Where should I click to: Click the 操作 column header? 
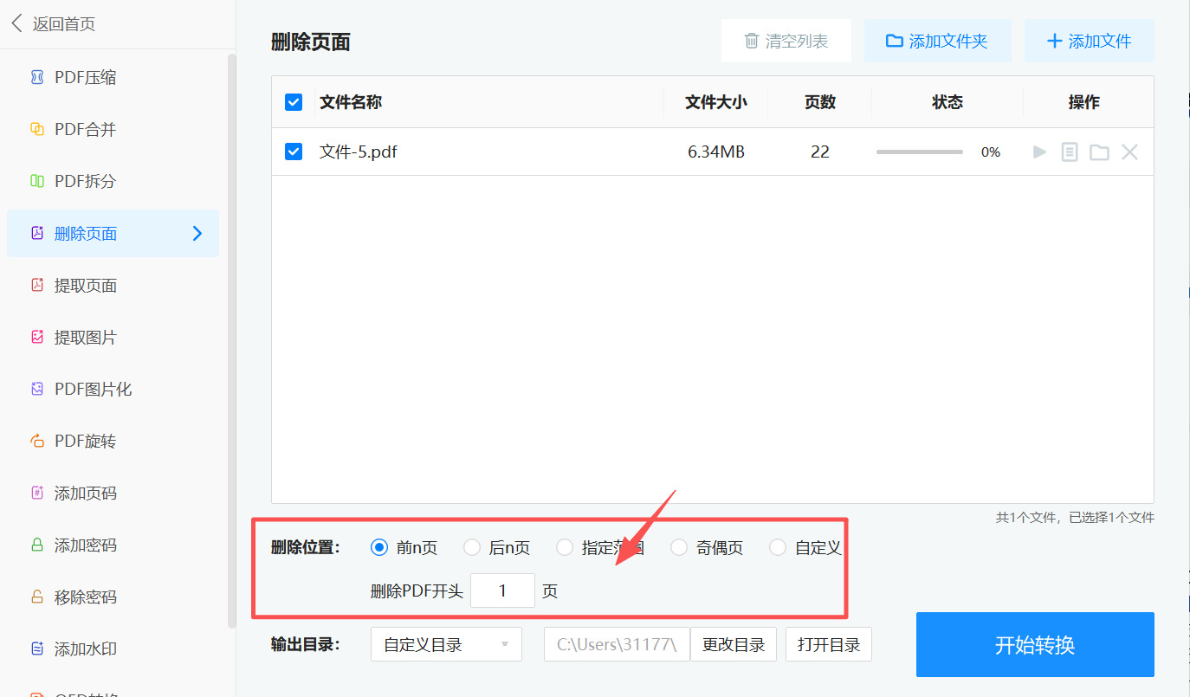pyautogui.click(x=1084, y=102)
